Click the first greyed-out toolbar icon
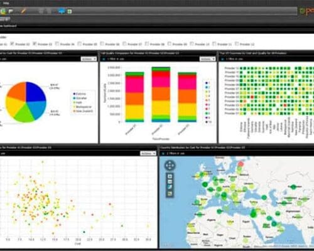The image size is (314, 251). pos(41,11)
